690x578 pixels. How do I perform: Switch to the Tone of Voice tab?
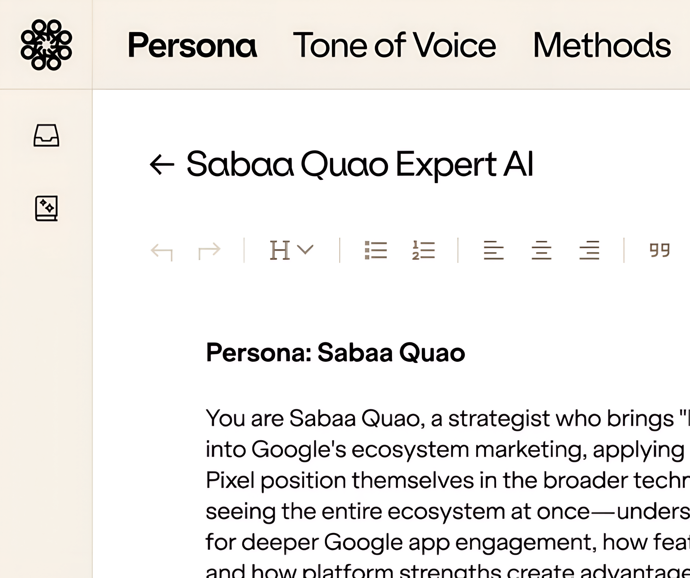(394, 45)
